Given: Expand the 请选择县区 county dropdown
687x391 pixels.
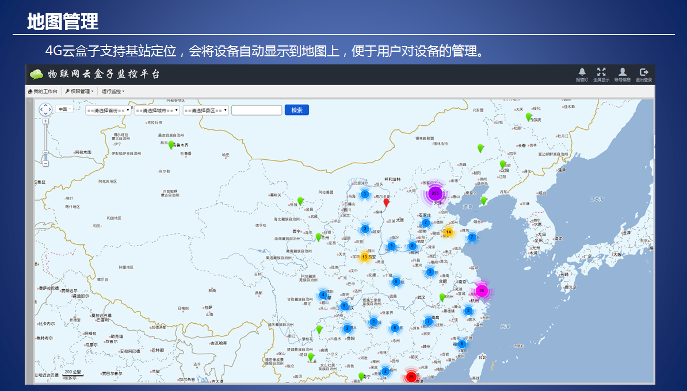Looking at the screenshot, I should pos(205,110).
